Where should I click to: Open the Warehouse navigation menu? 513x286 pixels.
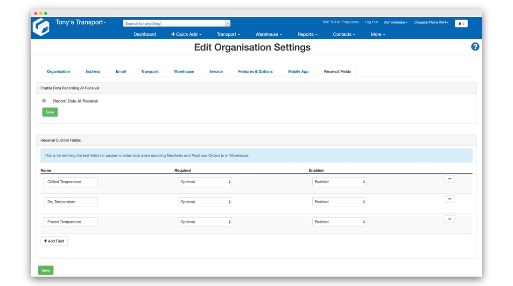[x=268, y=34]
